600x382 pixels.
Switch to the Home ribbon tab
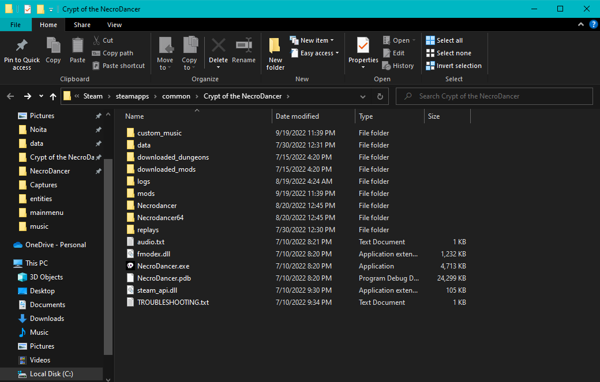[x=48, y=25]
